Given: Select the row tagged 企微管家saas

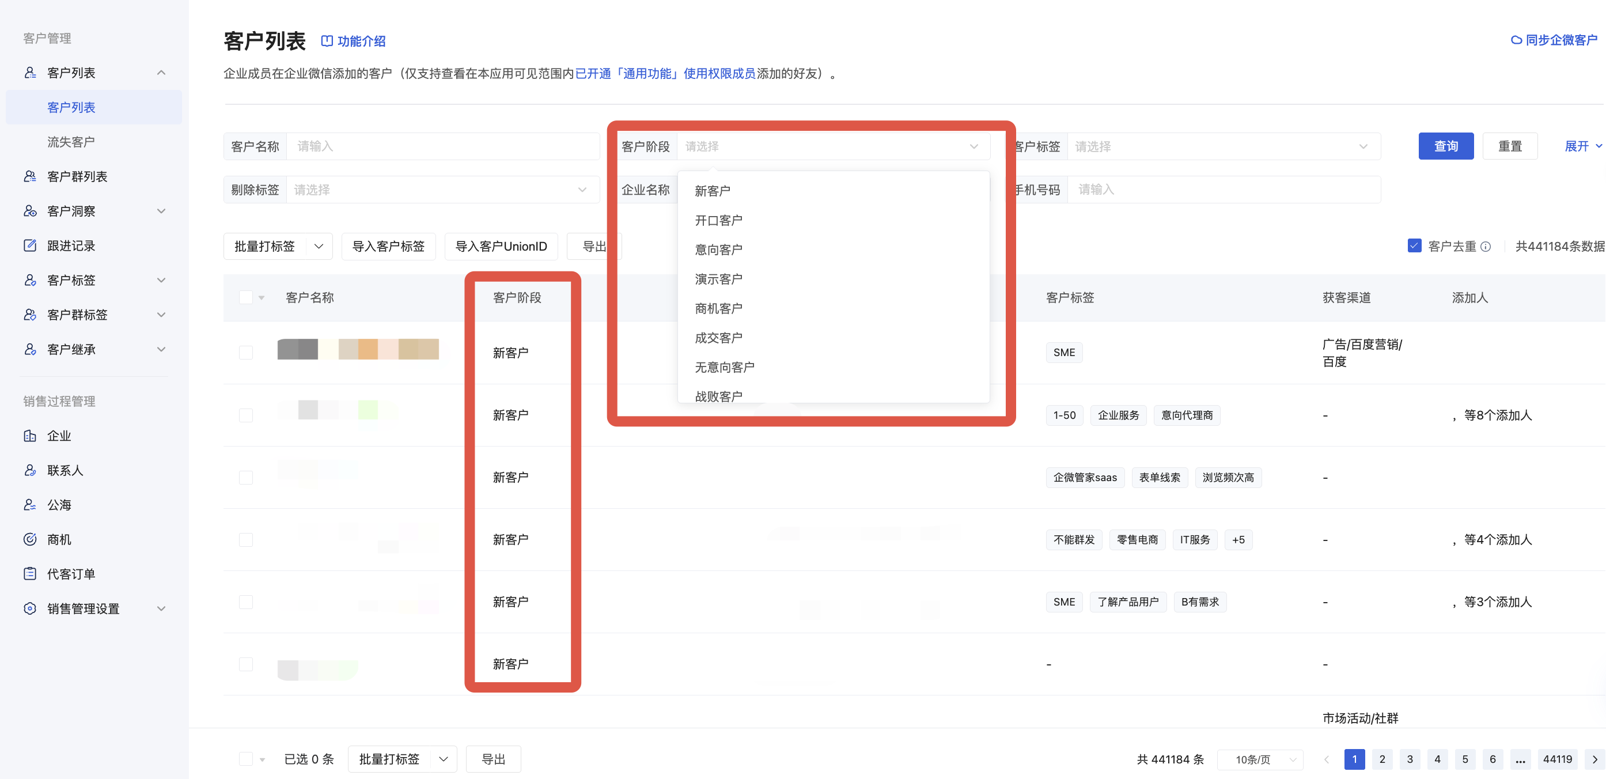Looking at the screenshot, I should (245, 477).
